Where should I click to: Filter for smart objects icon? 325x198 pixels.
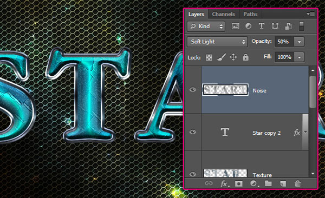288,26
